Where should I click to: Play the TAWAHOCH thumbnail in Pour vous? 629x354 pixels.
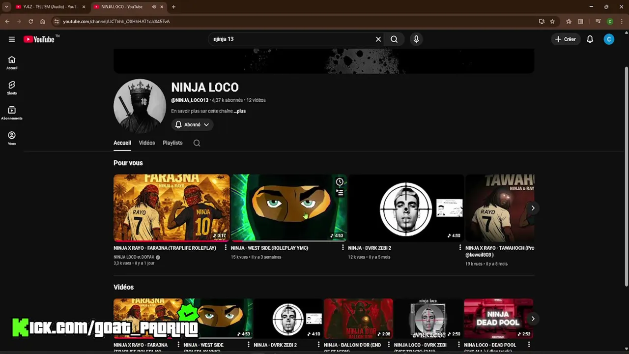pos(500,207)
